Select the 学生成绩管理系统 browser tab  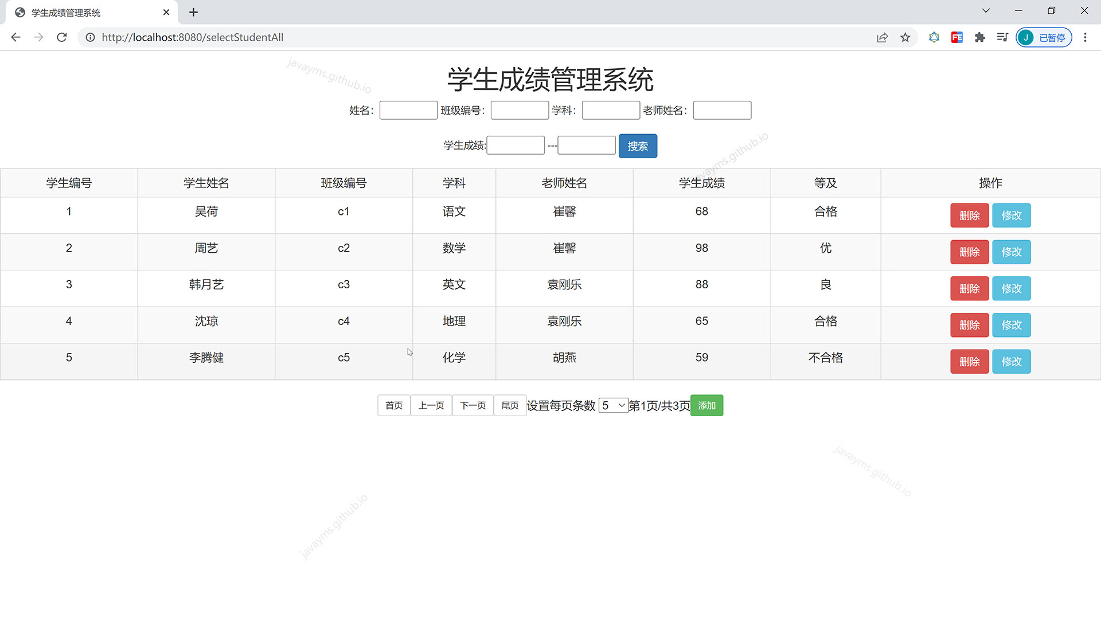click(92, 12)
